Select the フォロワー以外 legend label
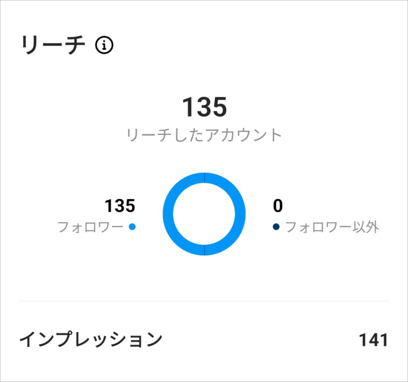This screenshot has width=408, height=382. (x=332, y=227)
